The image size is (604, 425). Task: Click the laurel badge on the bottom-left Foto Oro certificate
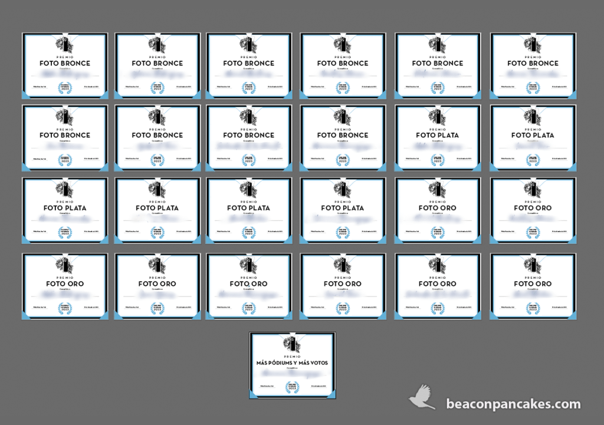click(x=65, y=308)
